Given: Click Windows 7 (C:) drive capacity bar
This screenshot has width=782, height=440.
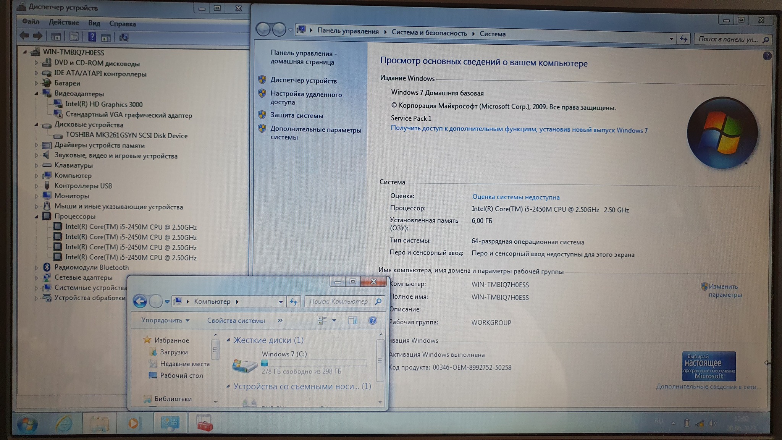Looking at the screenshot, I should point(314,363).
